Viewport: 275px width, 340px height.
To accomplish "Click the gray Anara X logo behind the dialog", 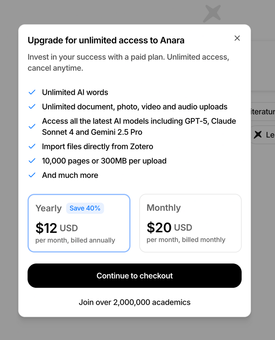I will point(212,13).
